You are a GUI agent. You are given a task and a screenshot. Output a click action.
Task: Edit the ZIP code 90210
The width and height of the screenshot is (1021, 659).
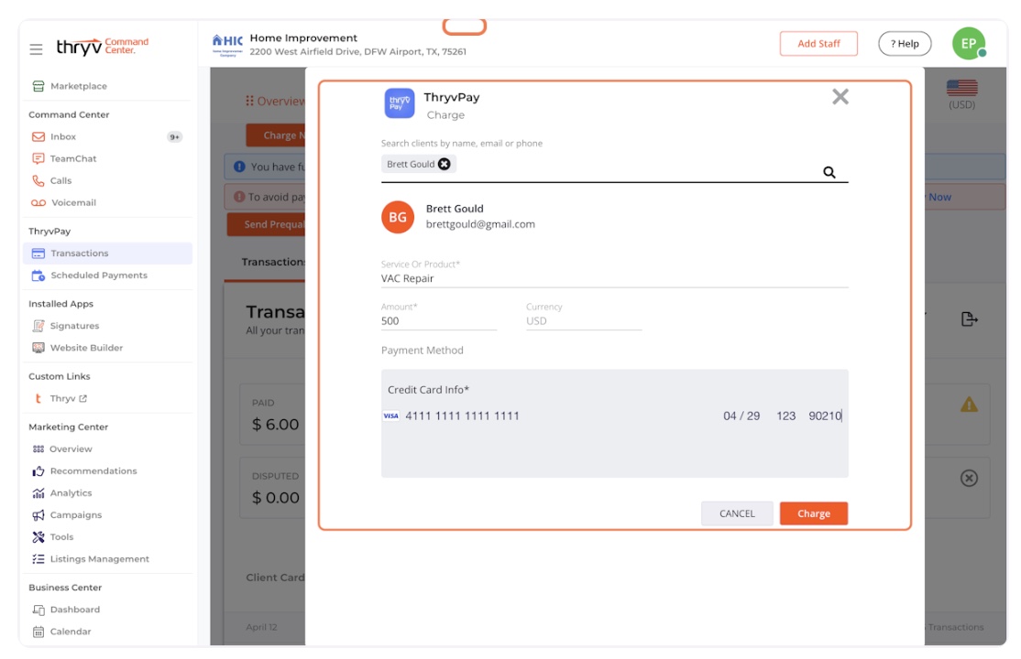(x=825, y=416)
